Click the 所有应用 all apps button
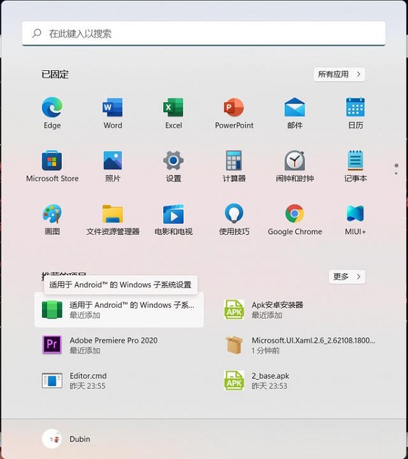The image size is (408, 459). click(339, 74)
